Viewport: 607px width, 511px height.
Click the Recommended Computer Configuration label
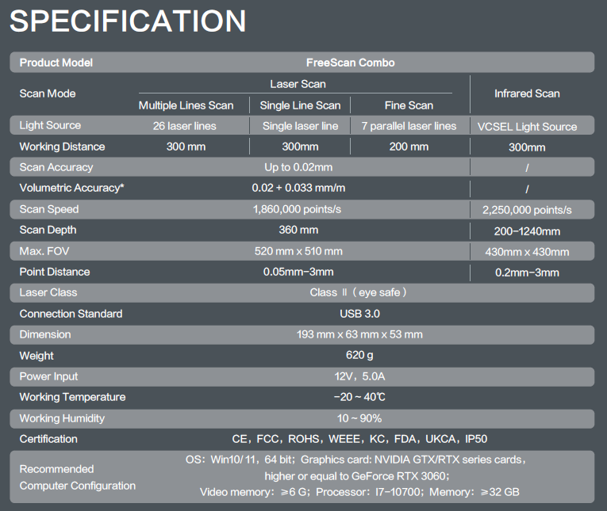(78, 478)
